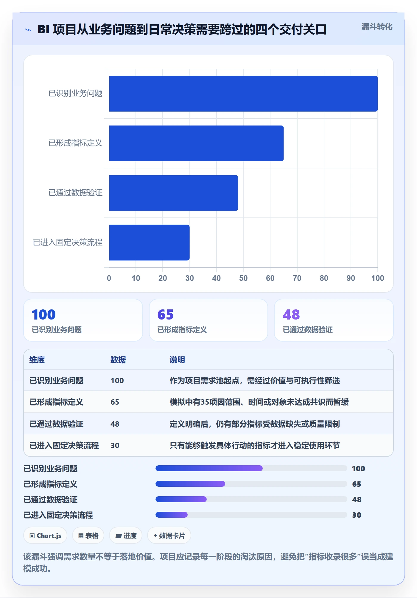Screen dimensions: 417x598
Task: Click the 表格 chip
Action: (88, 536)
